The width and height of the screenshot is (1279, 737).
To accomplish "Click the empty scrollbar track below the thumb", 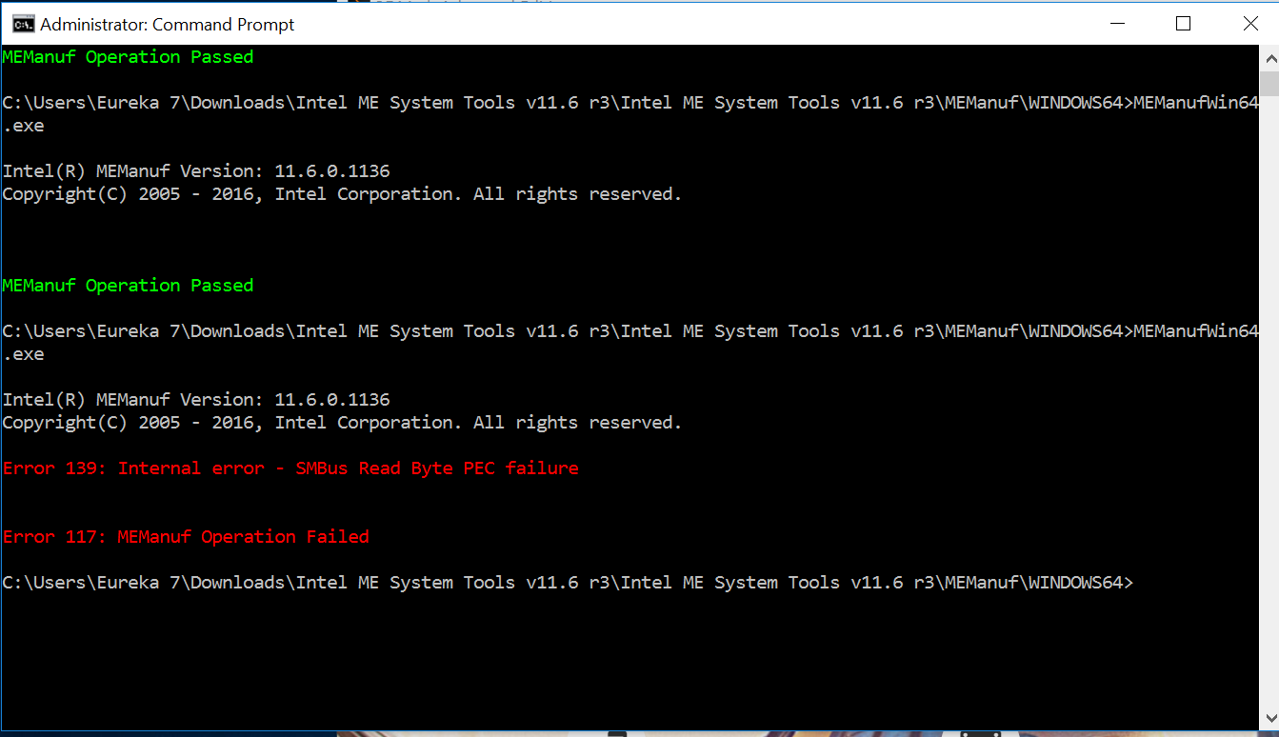I will 1269,400.
